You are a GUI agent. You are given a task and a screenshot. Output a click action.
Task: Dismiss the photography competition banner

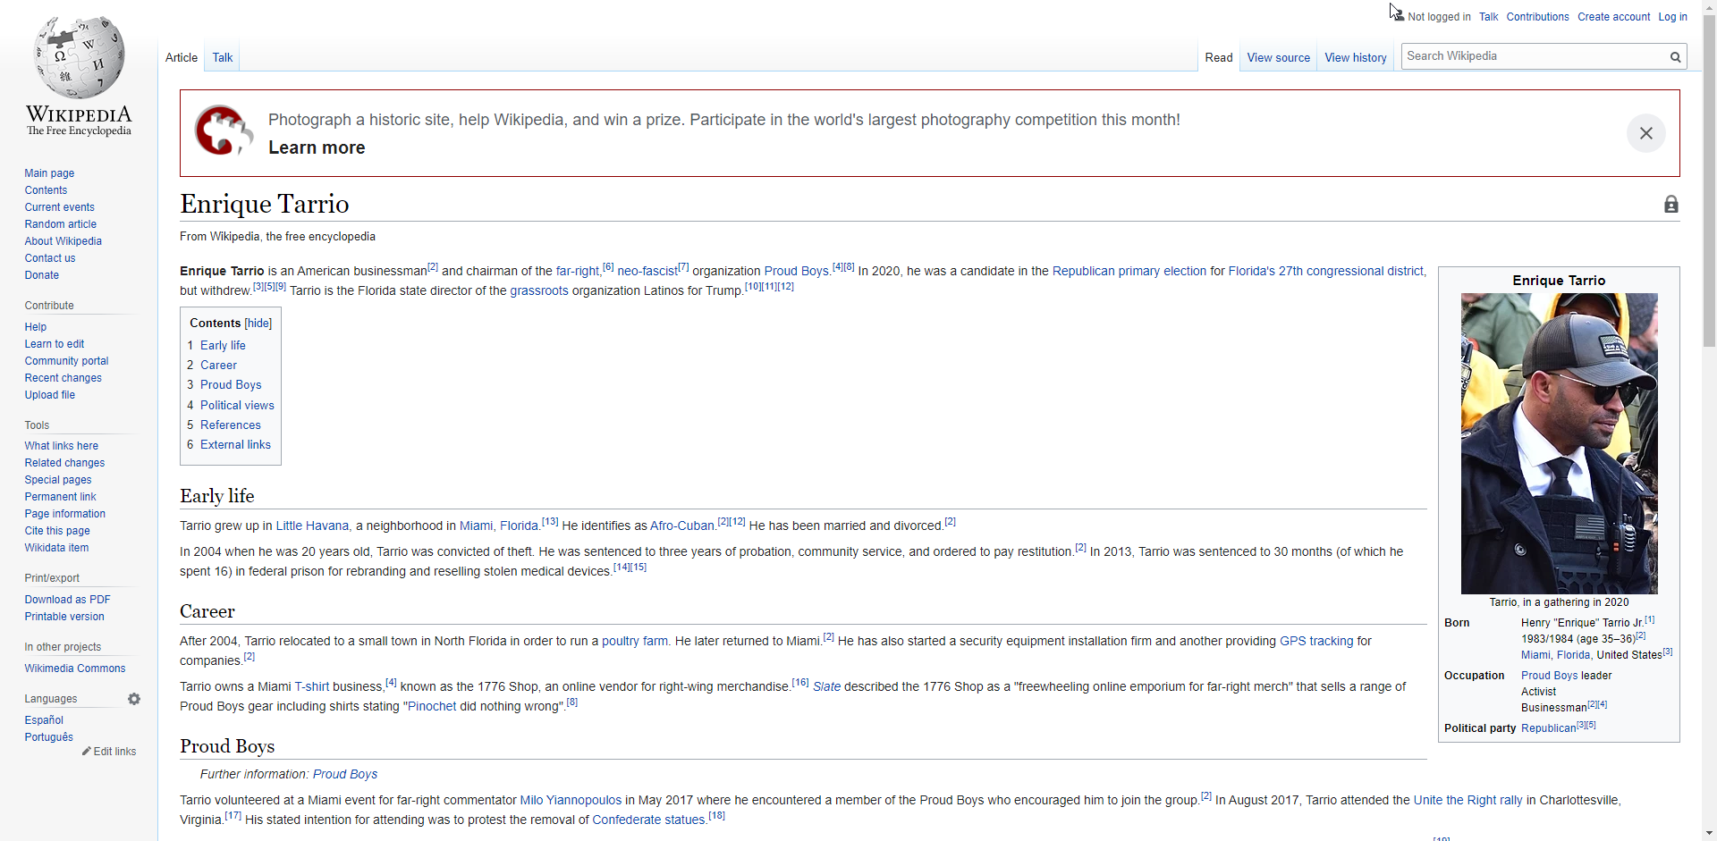coord(1645,133)
